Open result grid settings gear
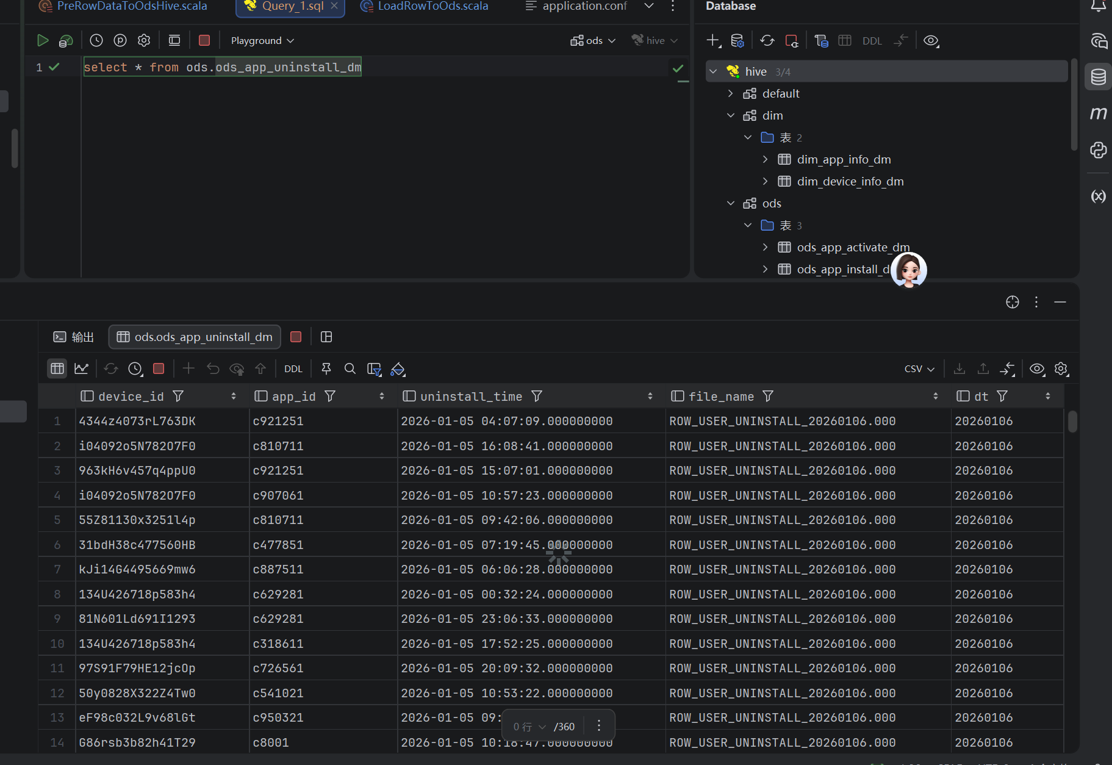 (x=1061, y=368)
